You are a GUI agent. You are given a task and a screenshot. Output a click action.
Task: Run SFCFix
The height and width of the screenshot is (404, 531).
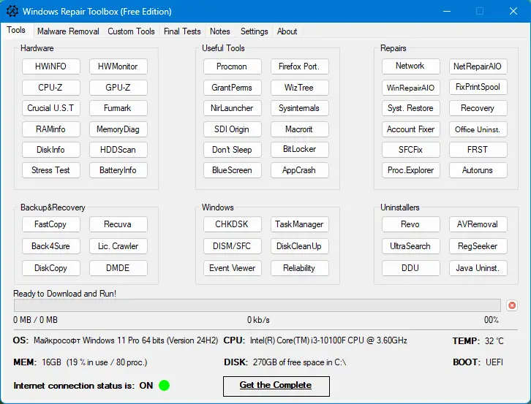click(411, 150)
